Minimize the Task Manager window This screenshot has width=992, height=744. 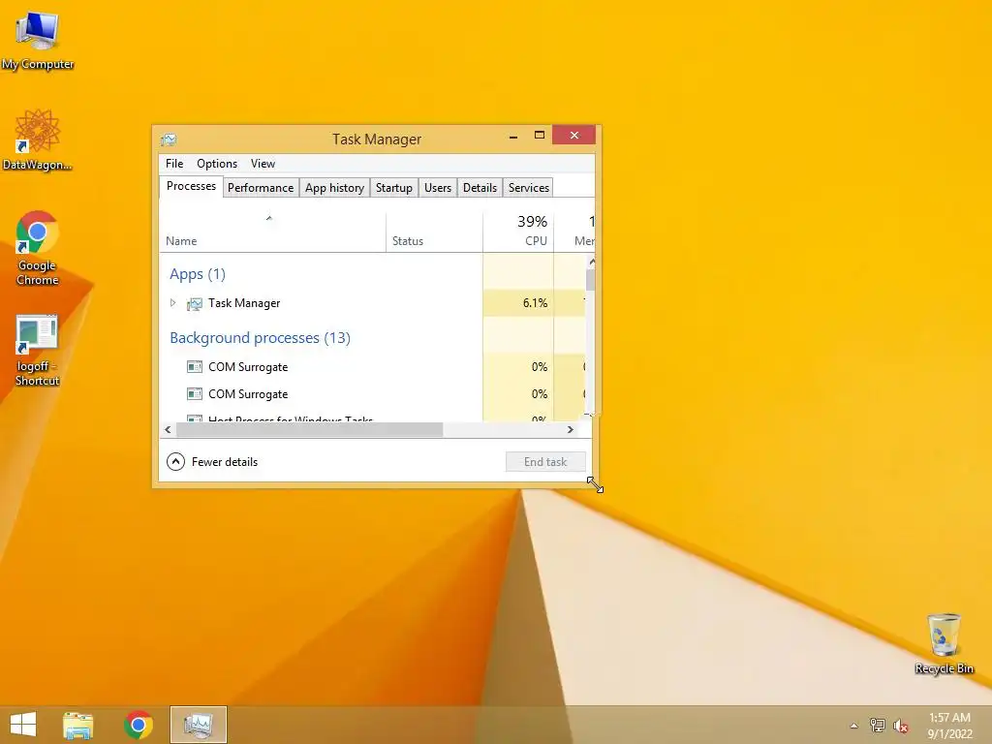point(513,136)
